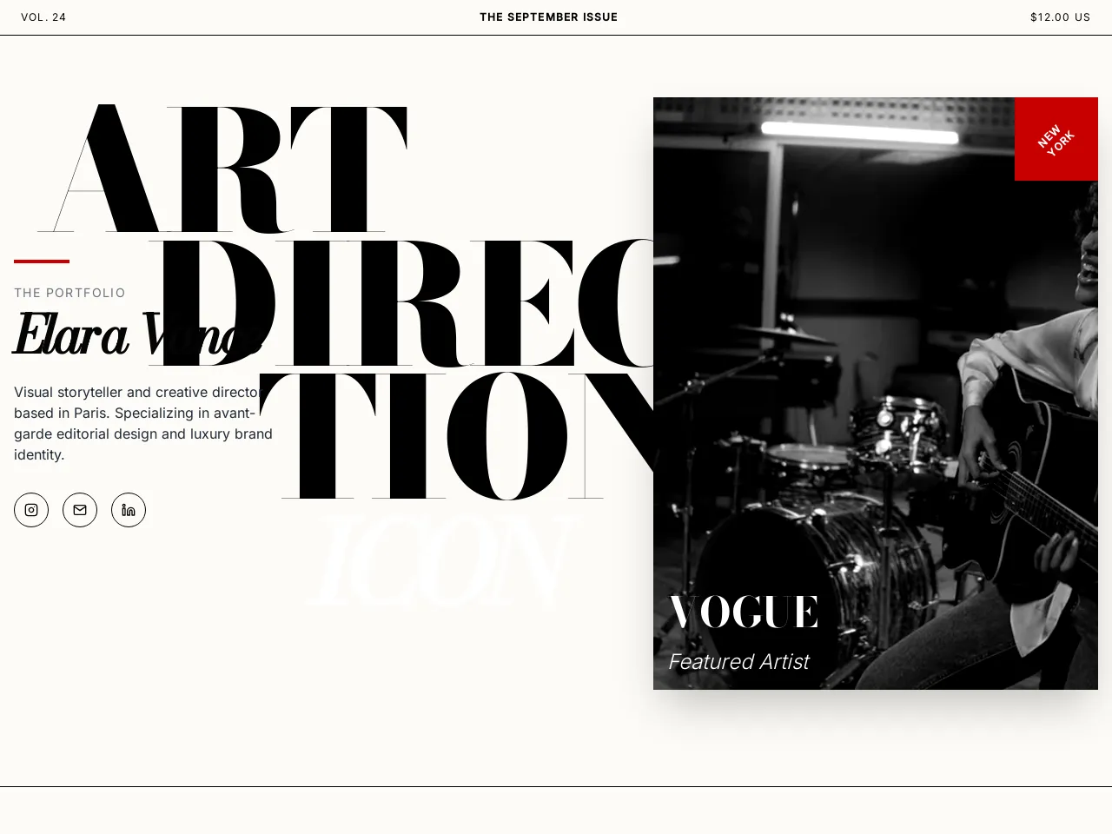This screenshot has width=1112, height=834.
Task: Click the red NEW YORK badge
Action: [x=1056, y=139]
